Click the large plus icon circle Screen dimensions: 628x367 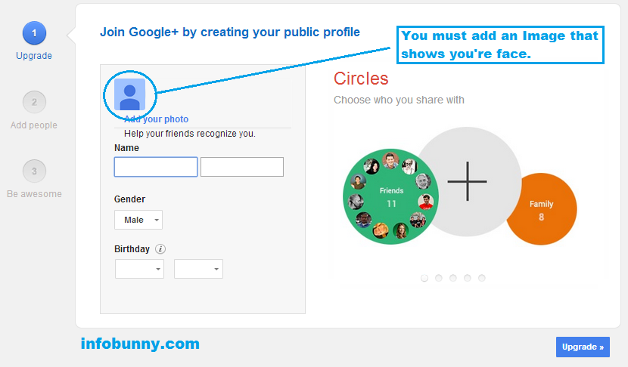[x=467, y=181]
